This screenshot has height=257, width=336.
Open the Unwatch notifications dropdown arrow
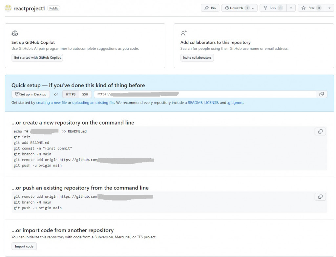[253, 8]
